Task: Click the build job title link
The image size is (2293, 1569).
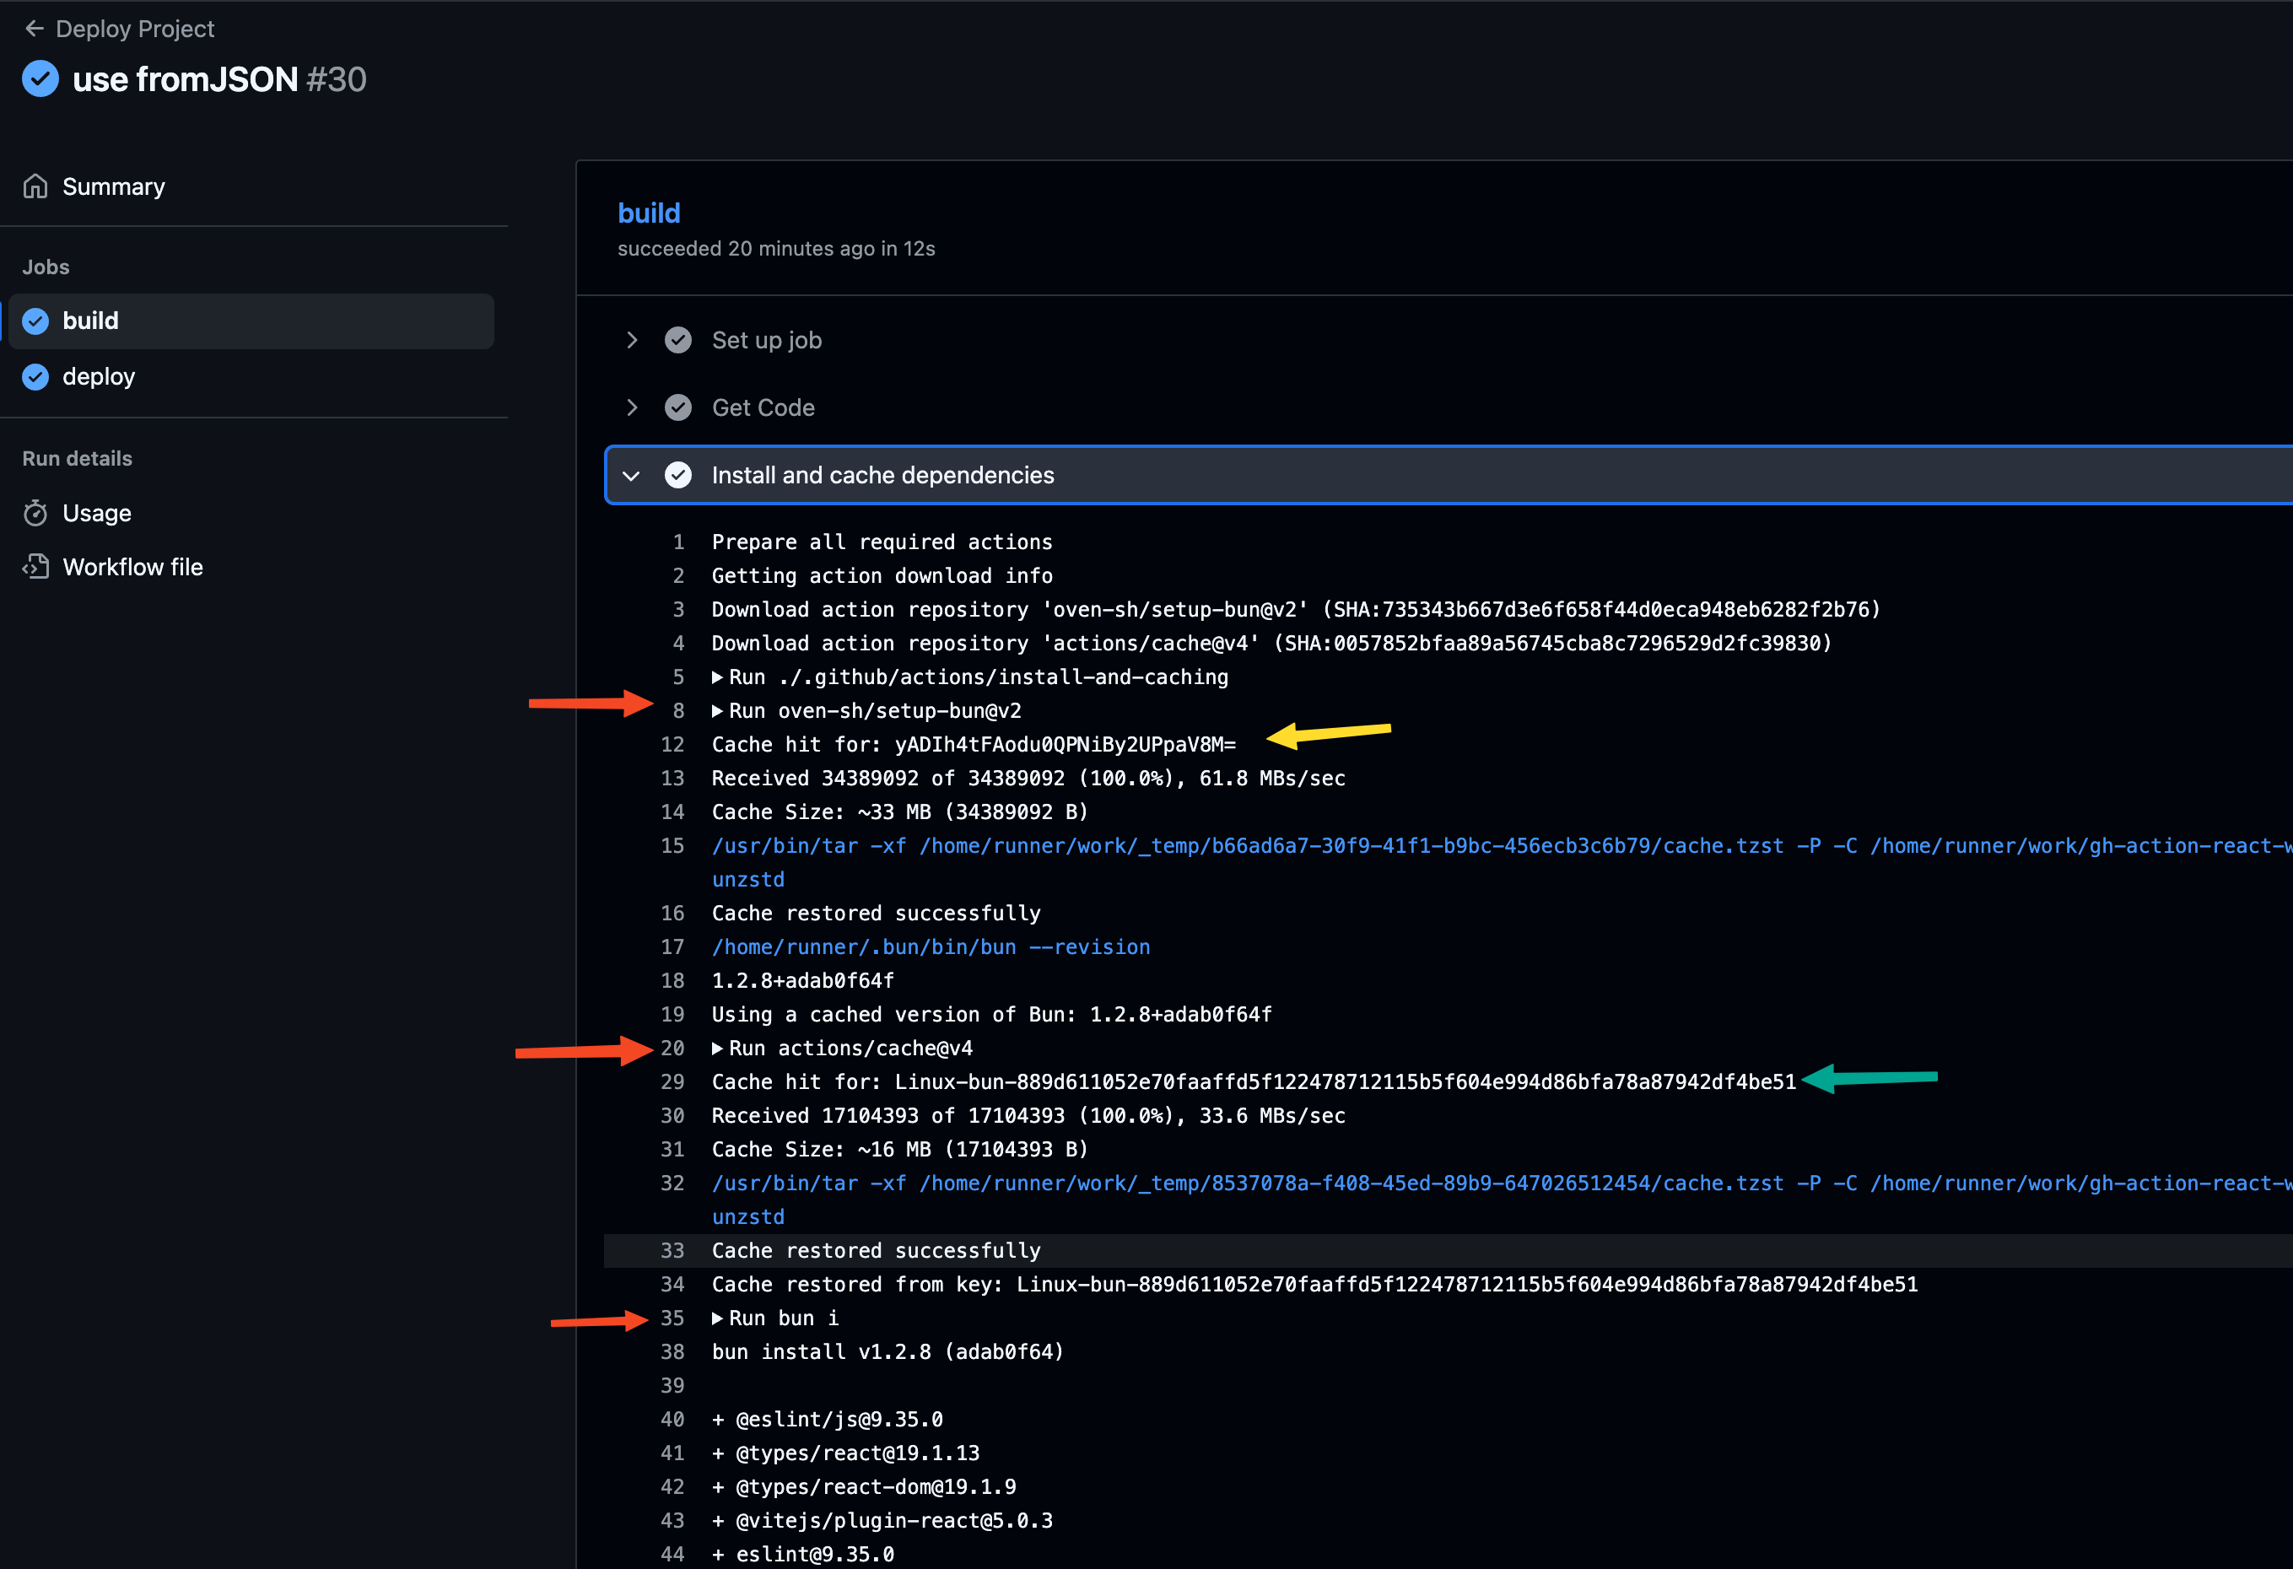Action: 648,213
